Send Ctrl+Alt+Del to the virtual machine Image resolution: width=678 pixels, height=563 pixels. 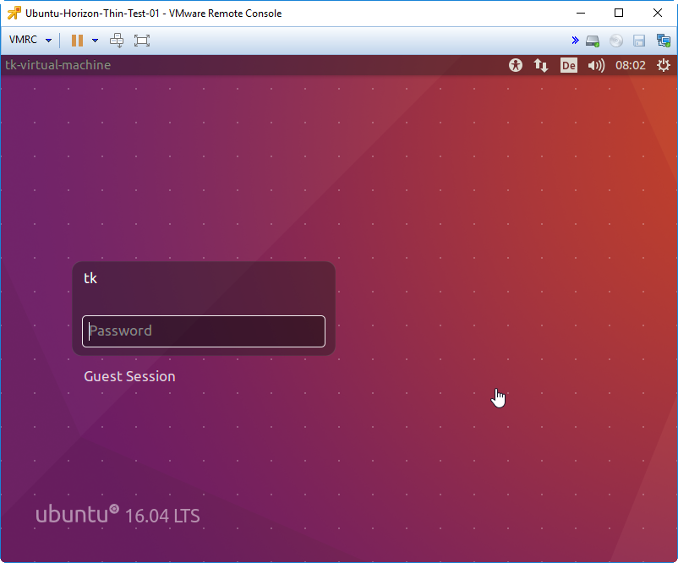[x=117, y=41]
